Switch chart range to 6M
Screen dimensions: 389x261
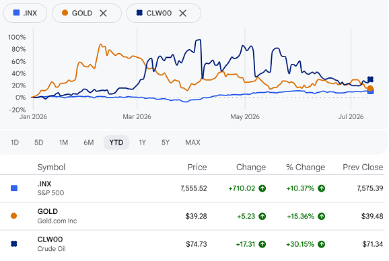point(89,143)
